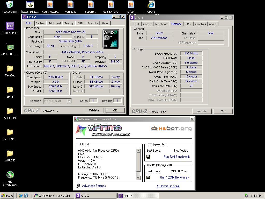Open the UC BENCH folder on desktop

click(10, 135)
